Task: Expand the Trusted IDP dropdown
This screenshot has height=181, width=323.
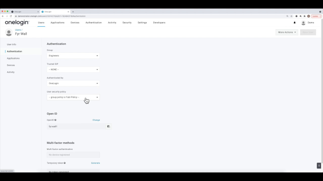Action: [73, 69]
